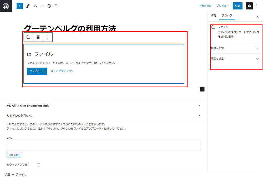The height and width of the screenshot is (177, 263).
Task: Select the pencil tools icon
Action: 28,6
